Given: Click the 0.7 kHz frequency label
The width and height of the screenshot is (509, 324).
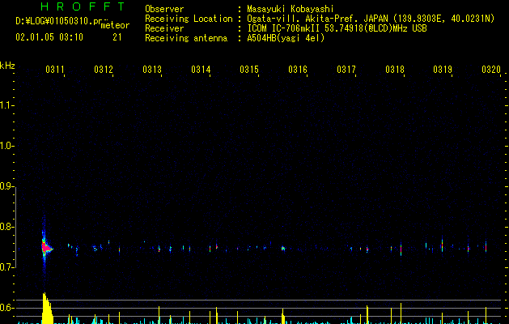Looking at the screenshot, I should (x=6, y=267).
